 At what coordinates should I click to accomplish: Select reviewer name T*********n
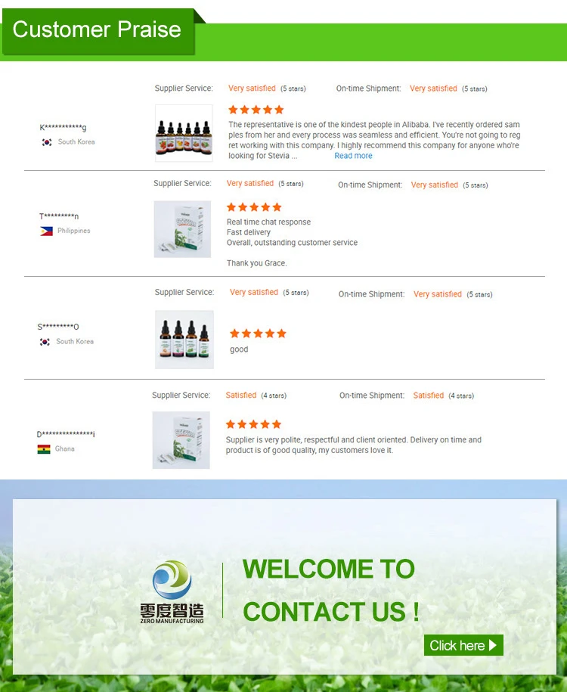click(x=59, y=216)
